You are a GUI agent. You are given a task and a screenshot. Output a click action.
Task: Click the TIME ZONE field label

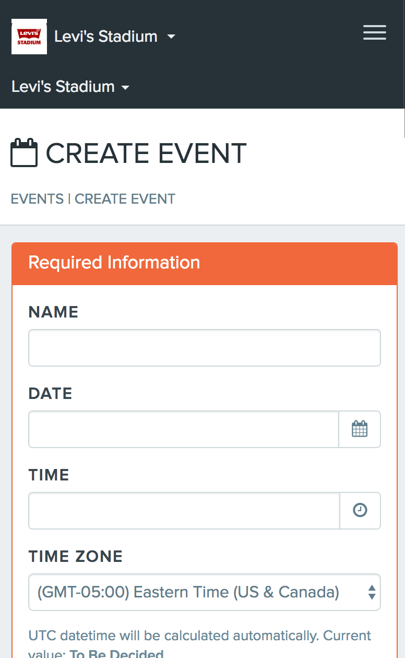(x=76, y=557)
